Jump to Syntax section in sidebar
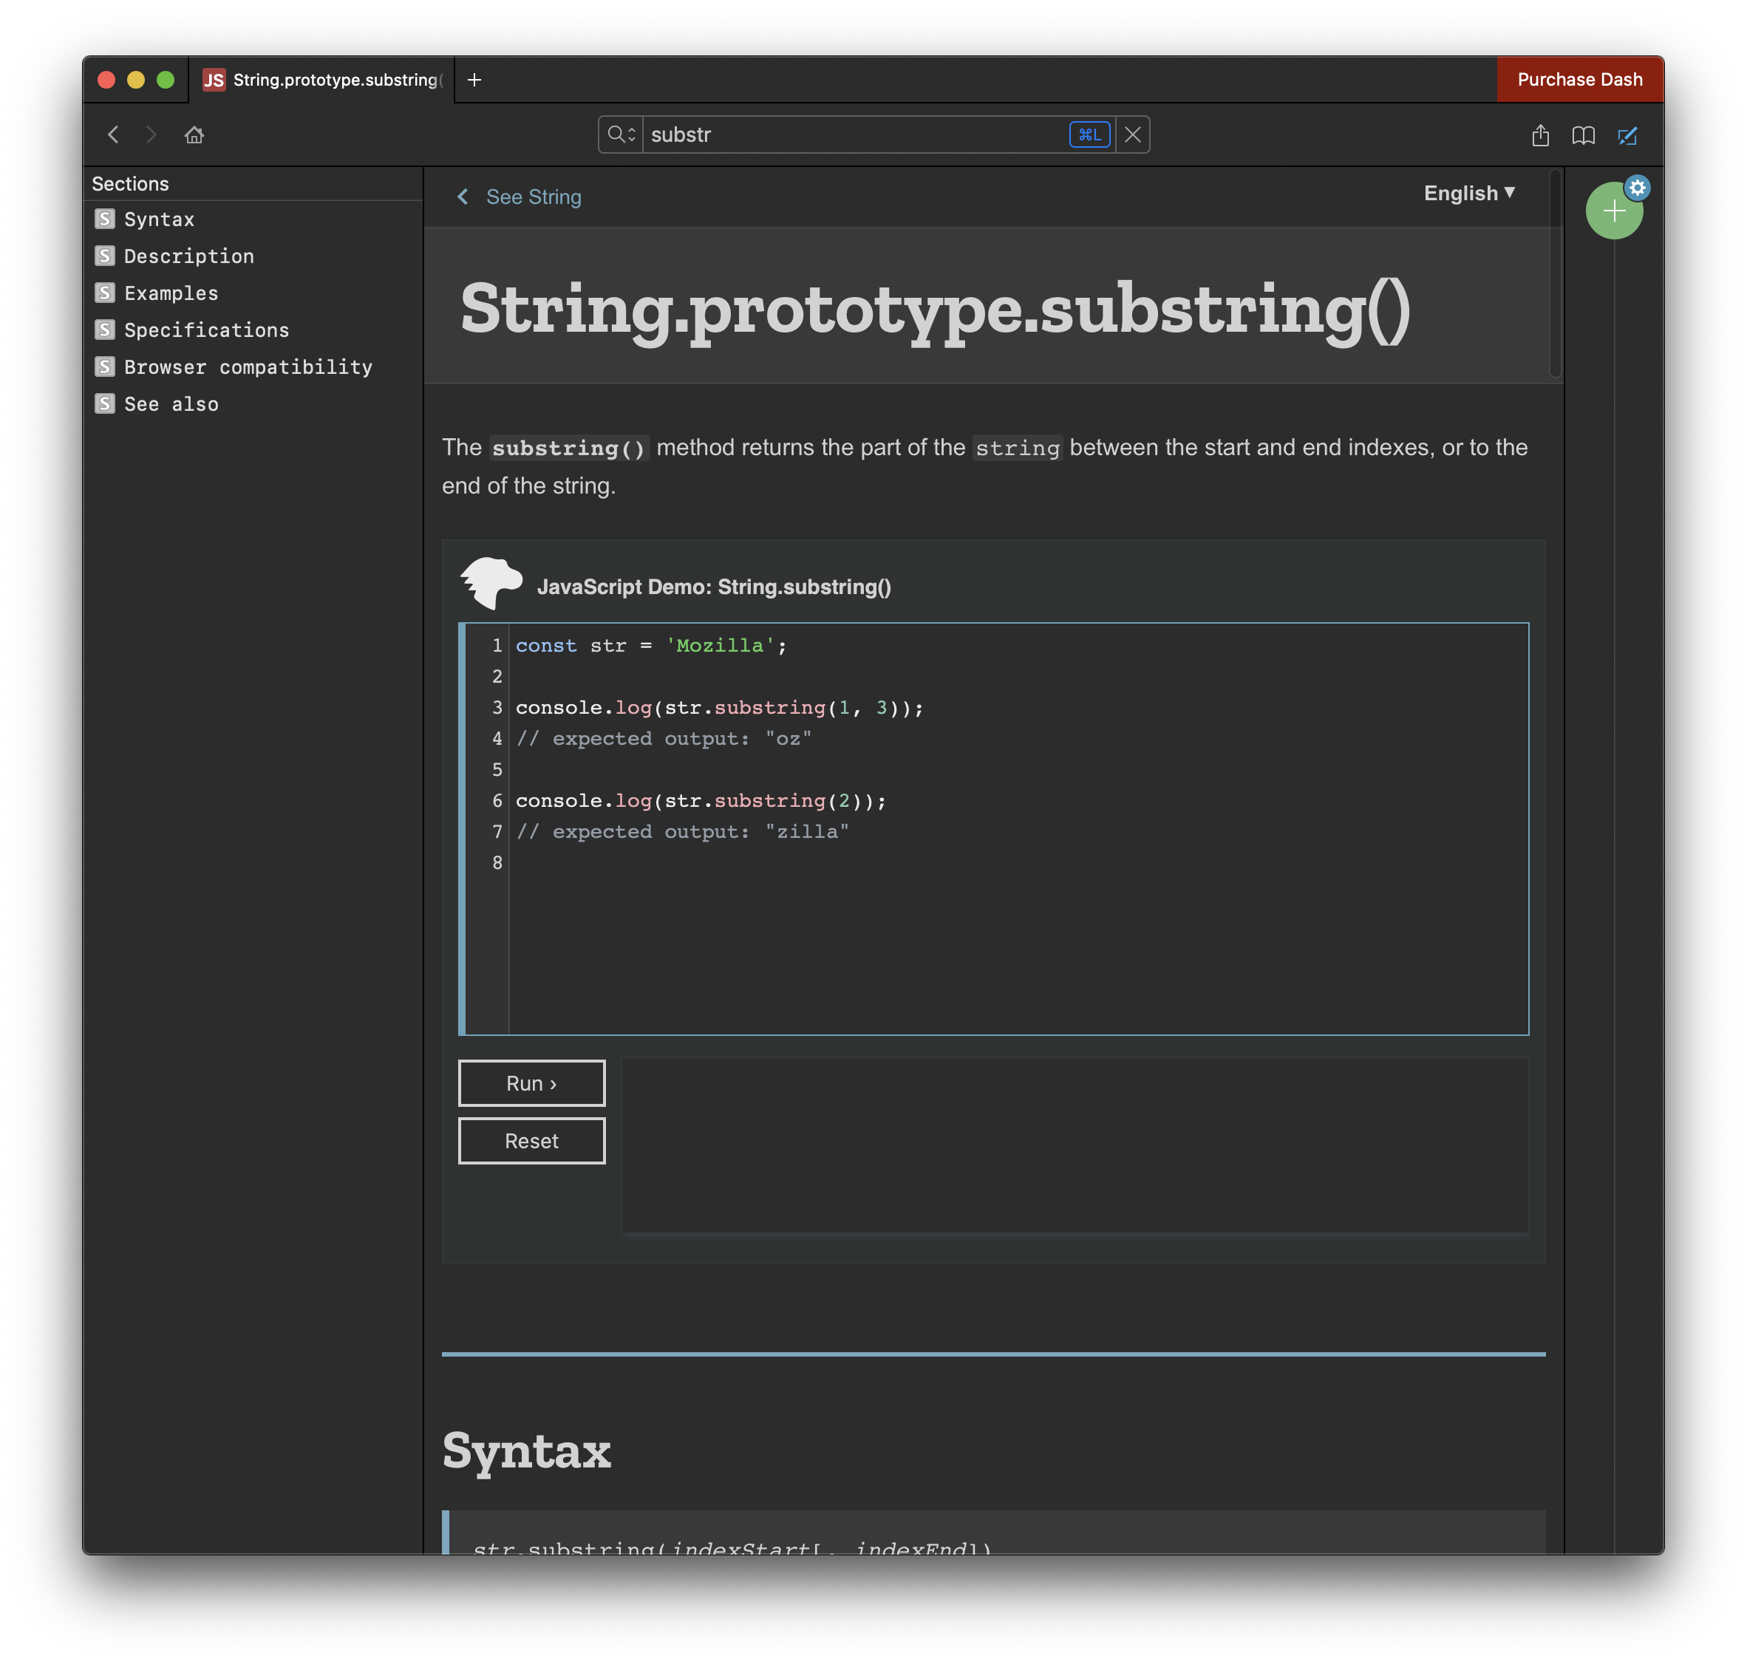 tap(159, 219)
